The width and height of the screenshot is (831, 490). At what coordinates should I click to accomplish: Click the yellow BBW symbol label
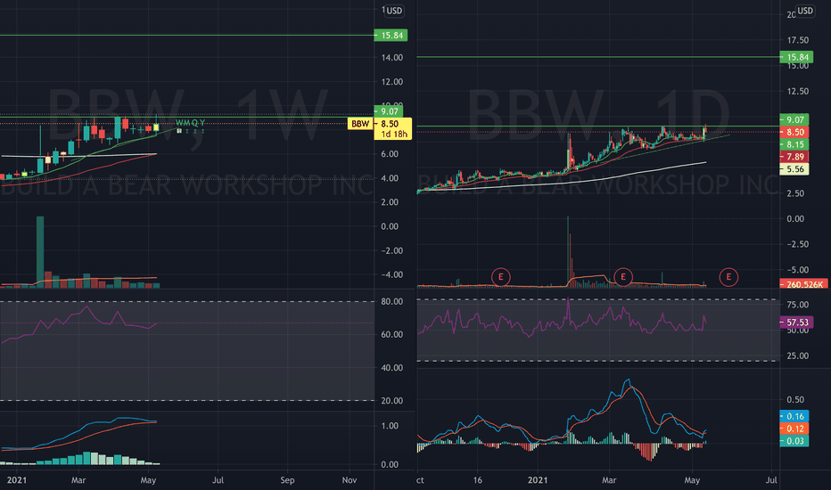pyautogui.click(x=360, y=124)
